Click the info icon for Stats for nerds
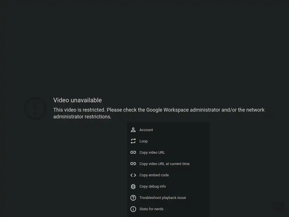The image size is (289, 217). coord(133,209)
